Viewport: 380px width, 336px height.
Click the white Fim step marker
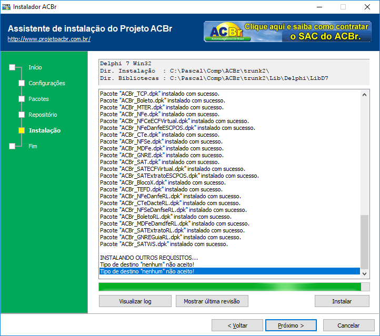[x=12, y=146]
